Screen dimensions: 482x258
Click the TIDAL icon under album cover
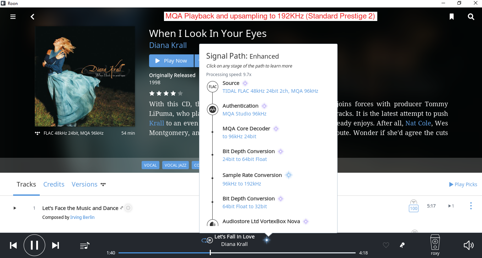[38, 133]
